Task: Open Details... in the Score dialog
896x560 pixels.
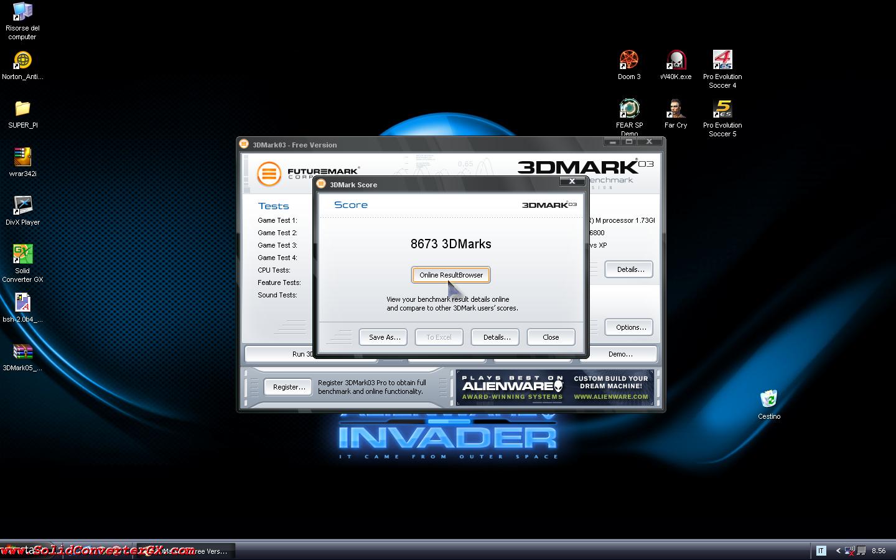Action: [496, 337]
